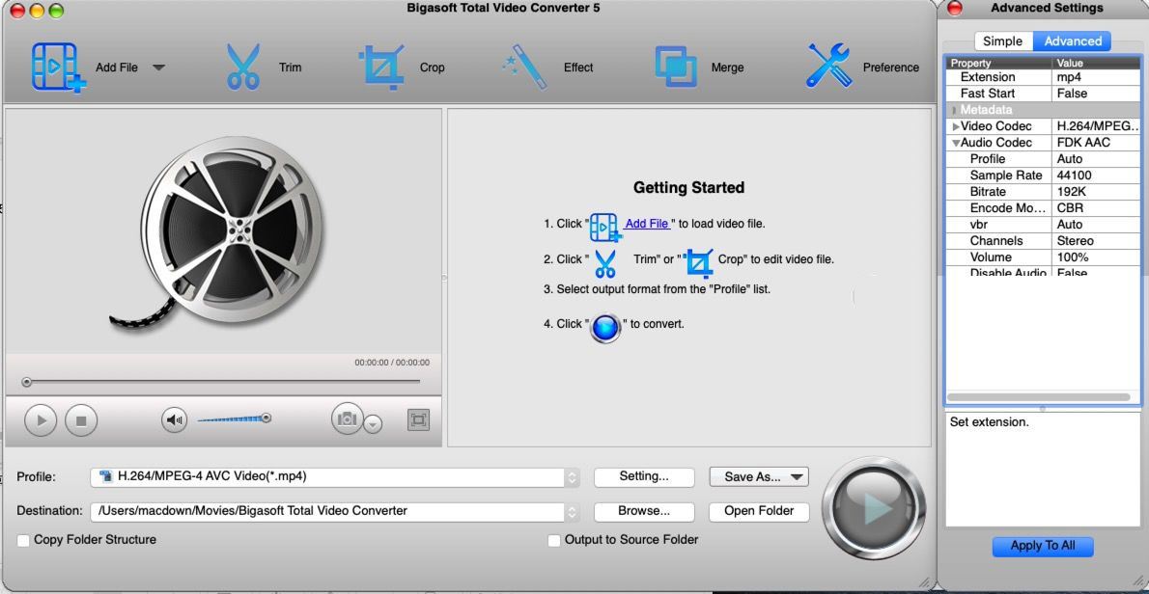Open Preference wrench and screwdriver icon
Screen dimensions: 1149x594
pos(828,66)
